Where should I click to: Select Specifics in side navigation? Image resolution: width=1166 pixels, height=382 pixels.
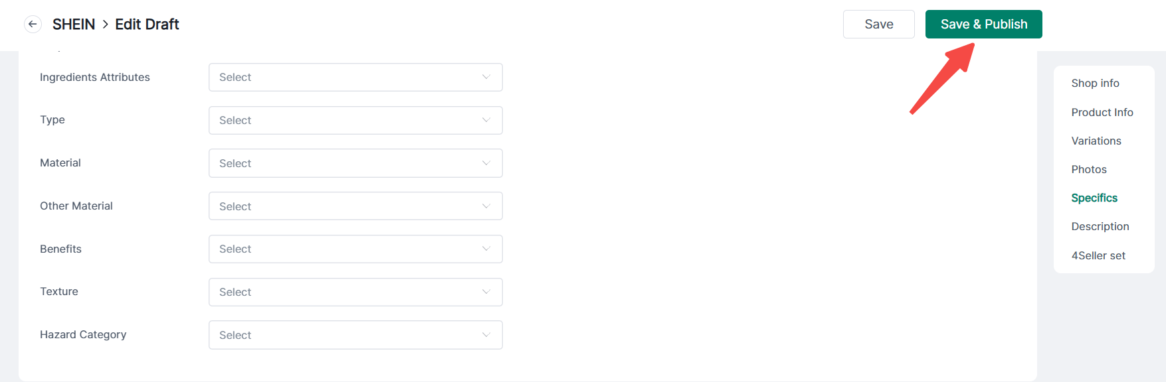[x=1094, y=198]
